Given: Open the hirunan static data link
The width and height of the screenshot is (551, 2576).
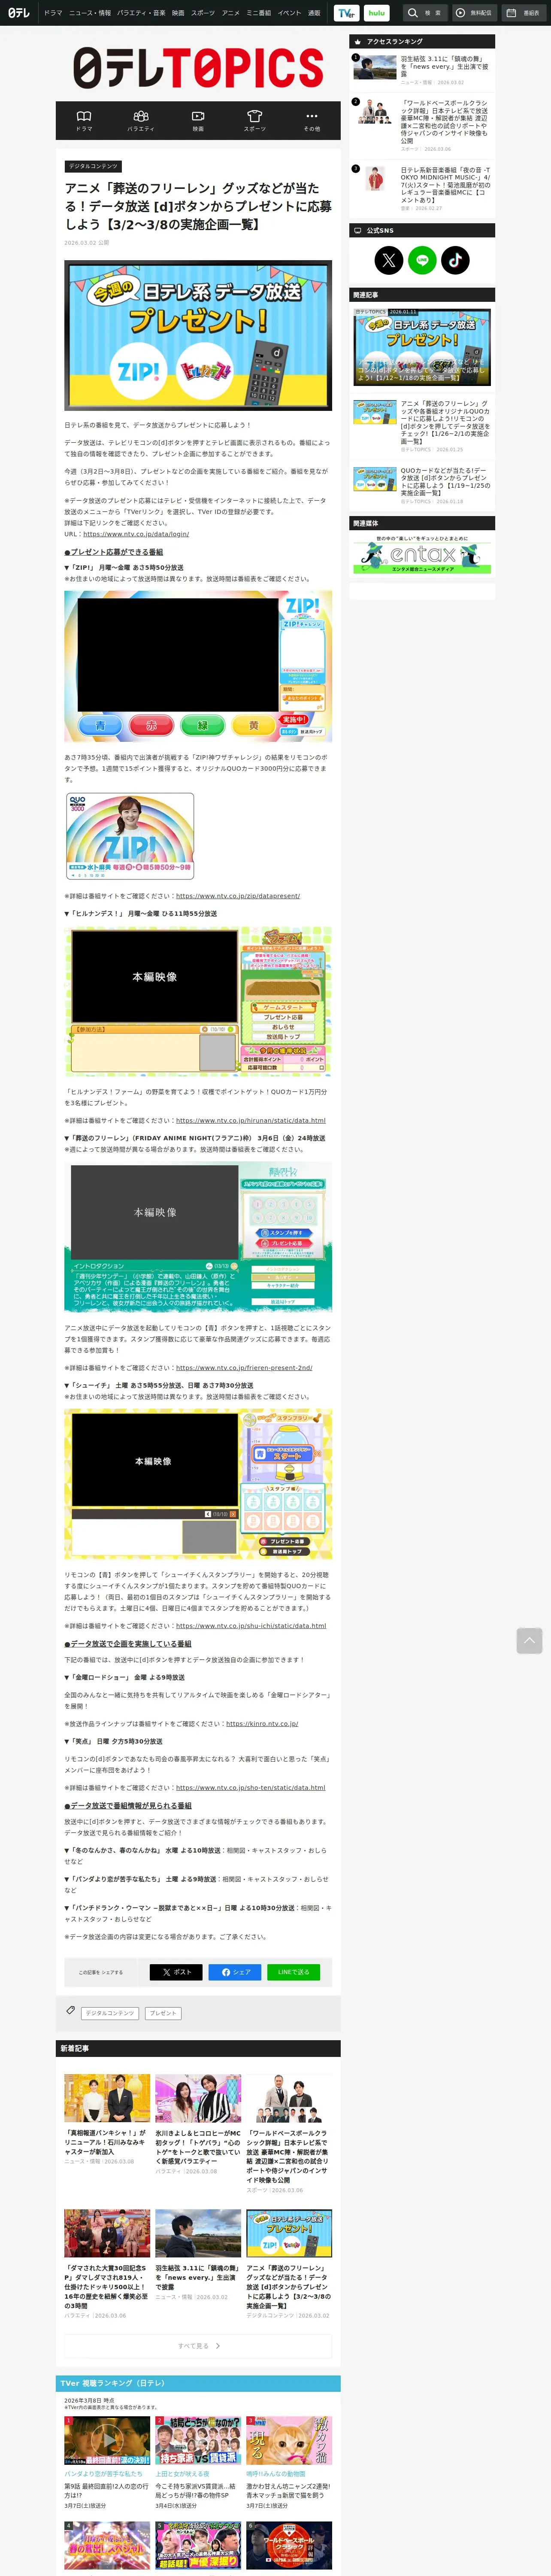Looking at the screenshot, I should pos(251,1120).
